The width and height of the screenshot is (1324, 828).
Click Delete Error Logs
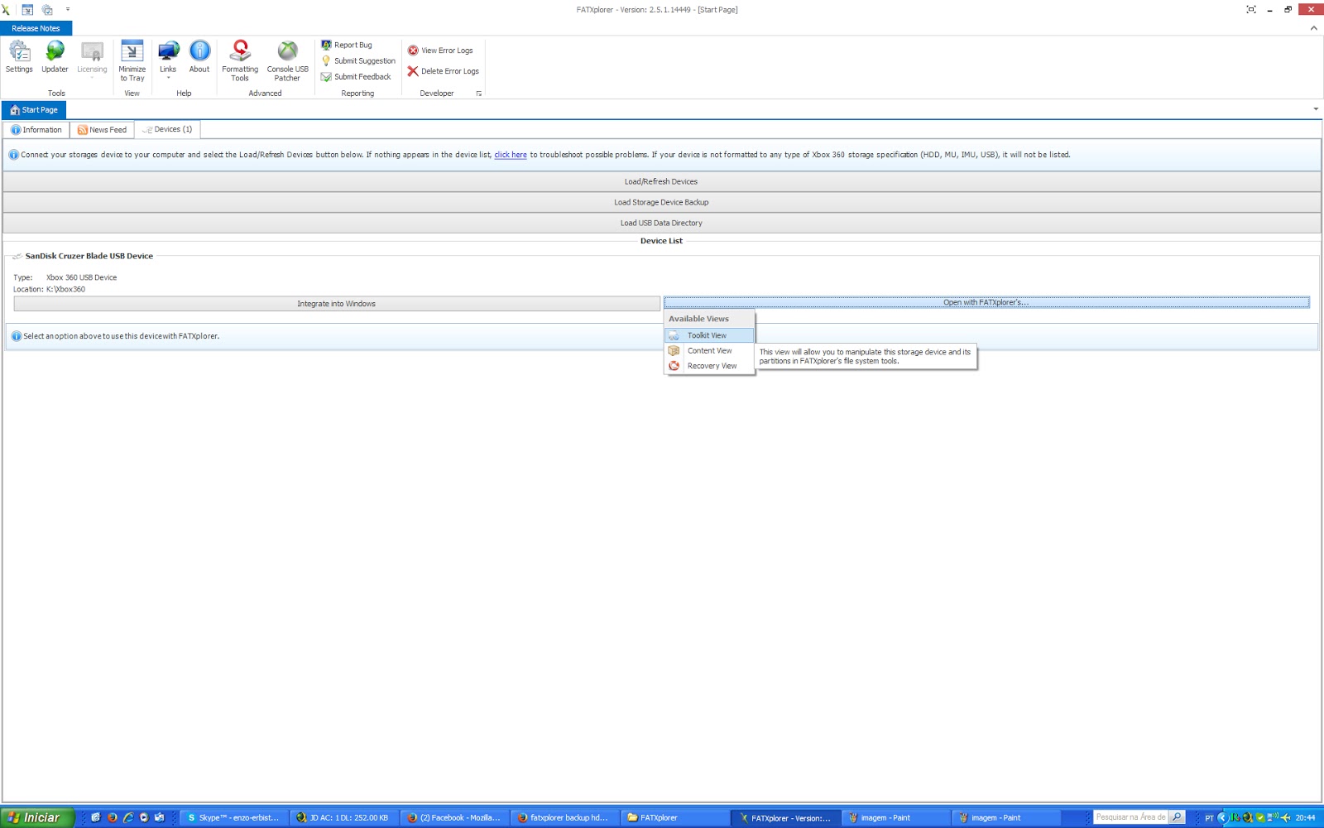pos(444,71)
